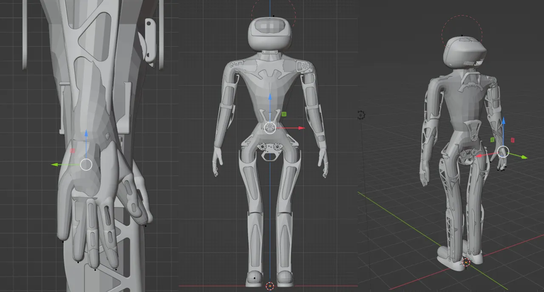Click green plane handle square in front view
The width and height of the screenshot is (544, 292).
tap(284, 114)
